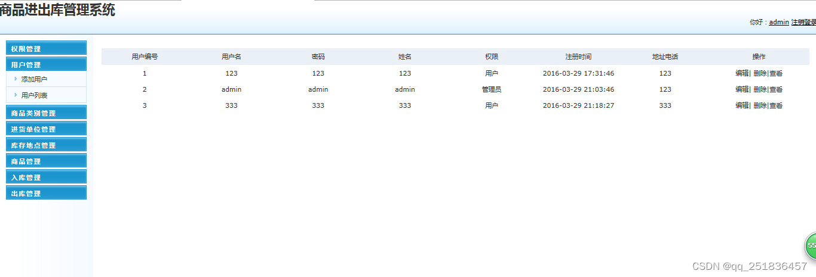The width and height of the screenshot is (816, 277).
Task: Click the arrow icon beside 添加用户
Action: point(16,79)
